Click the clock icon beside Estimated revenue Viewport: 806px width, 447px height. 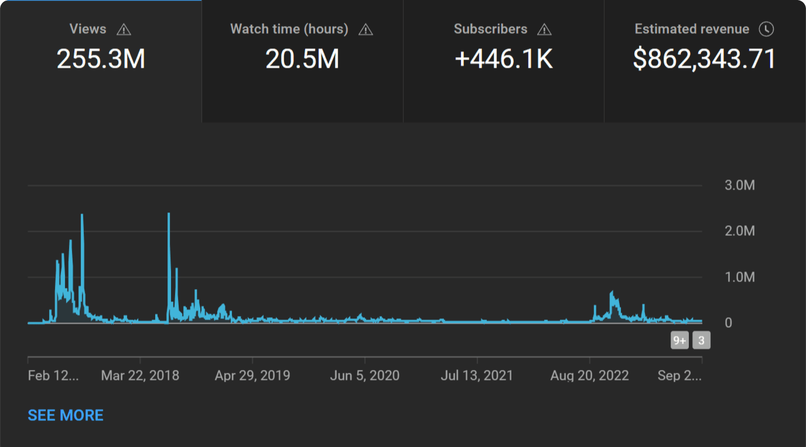point(766,29)
